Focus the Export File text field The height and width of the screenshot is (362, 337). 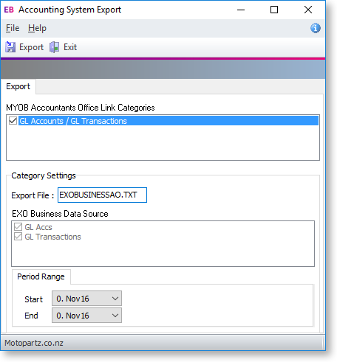click(x=102, y=195)
